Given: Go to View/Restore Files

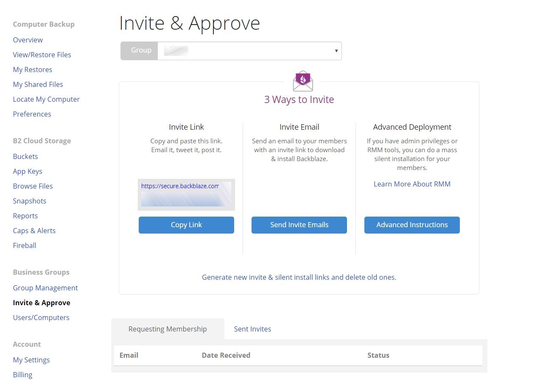Looking at the screenshot, I should 42,55.
